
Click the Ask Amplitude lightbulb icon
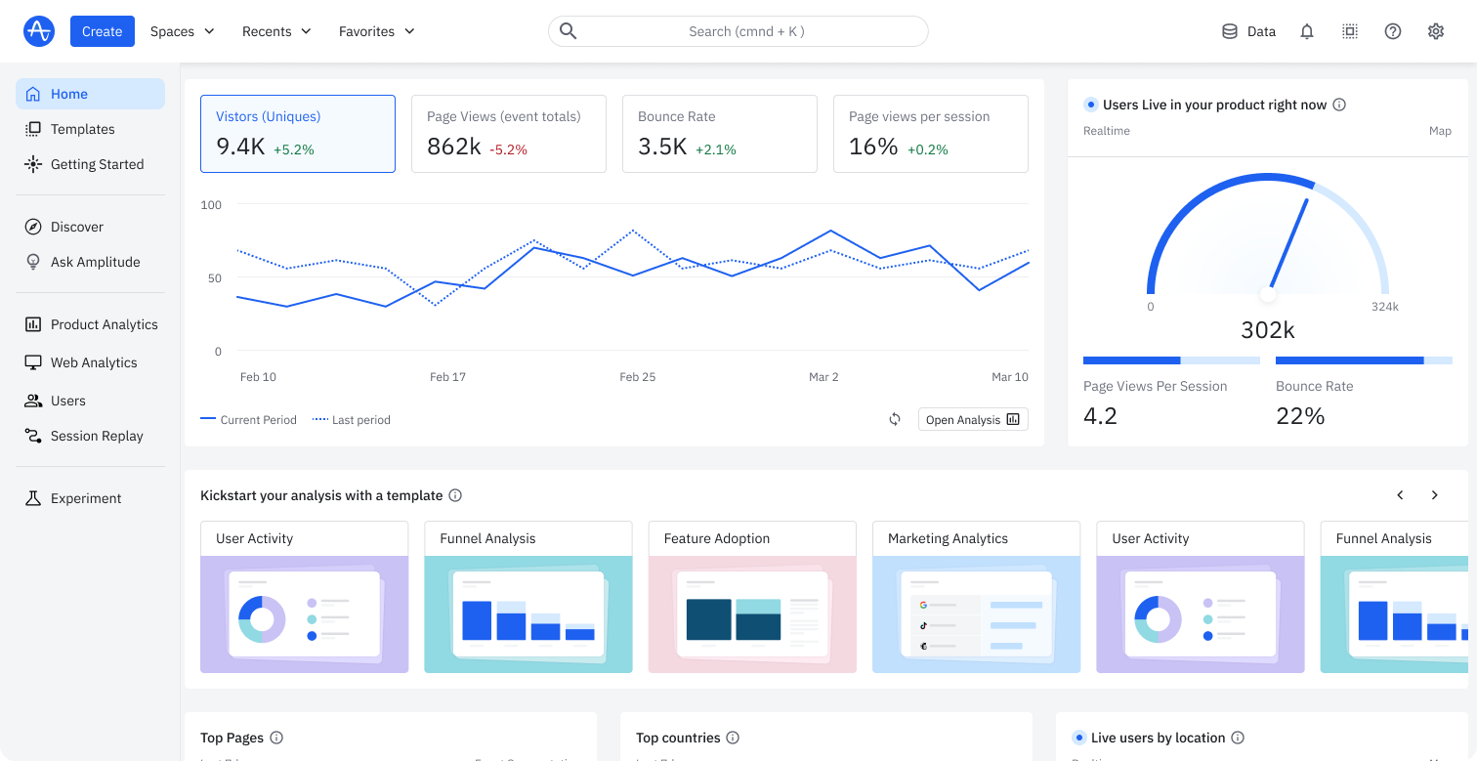point(33,262)
